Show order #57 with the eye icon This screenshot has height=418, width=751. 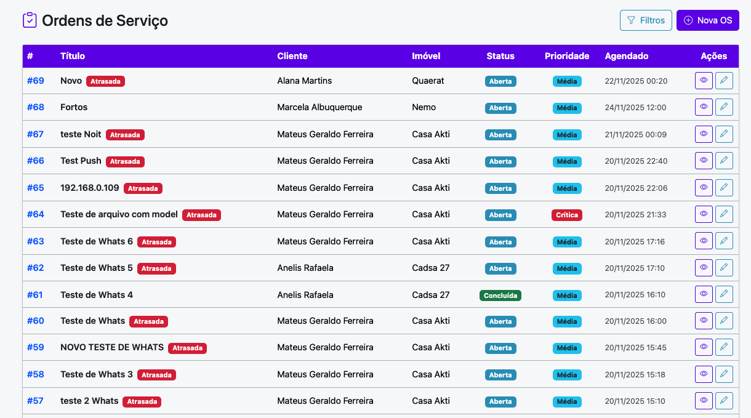704,401
